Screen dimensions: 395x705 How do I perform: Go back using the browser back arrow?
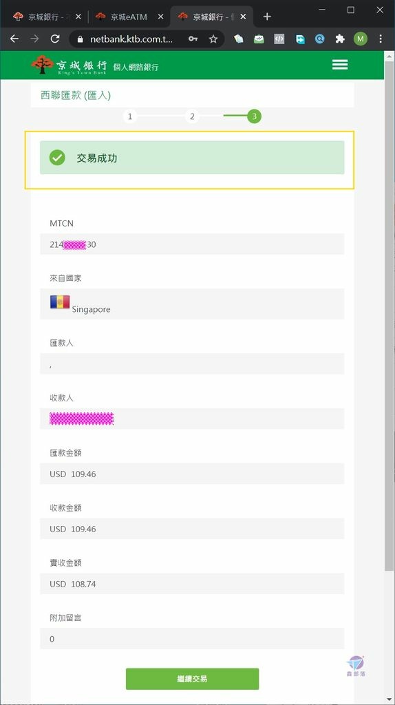click(14, 39)
